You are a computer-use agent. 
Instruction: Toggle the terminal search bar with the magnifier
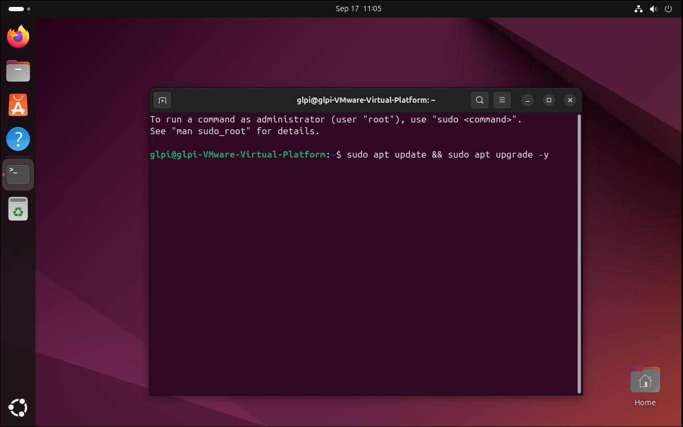pos(479,100)
